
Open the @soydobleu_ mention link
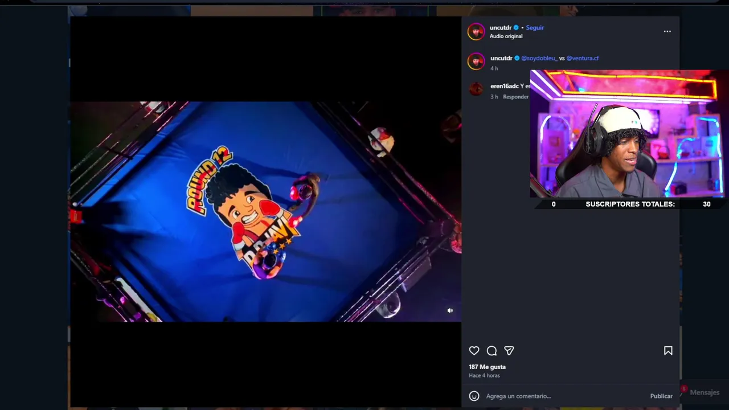539,58
